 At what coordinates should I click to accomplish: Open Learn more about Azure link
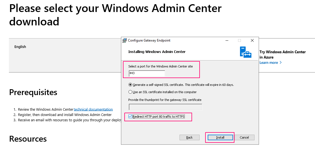(269, 62)
